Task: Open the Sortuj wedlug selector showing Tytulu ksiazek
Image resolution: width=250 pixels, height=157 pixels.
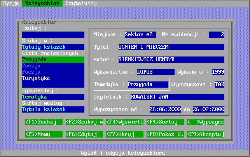Action: (53, 109)
